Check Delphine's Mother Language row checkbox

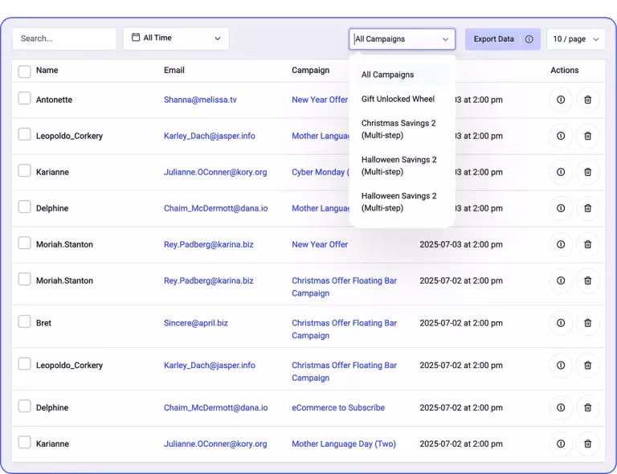tap(24, 207)
